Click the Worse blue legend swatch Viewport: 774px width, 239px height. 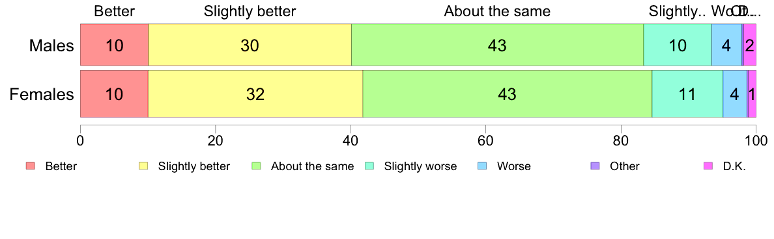tap(482, 166)
